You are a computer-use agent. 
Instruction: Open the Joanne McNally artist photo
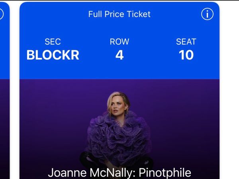pyautogui.click(x=119, y=127)
